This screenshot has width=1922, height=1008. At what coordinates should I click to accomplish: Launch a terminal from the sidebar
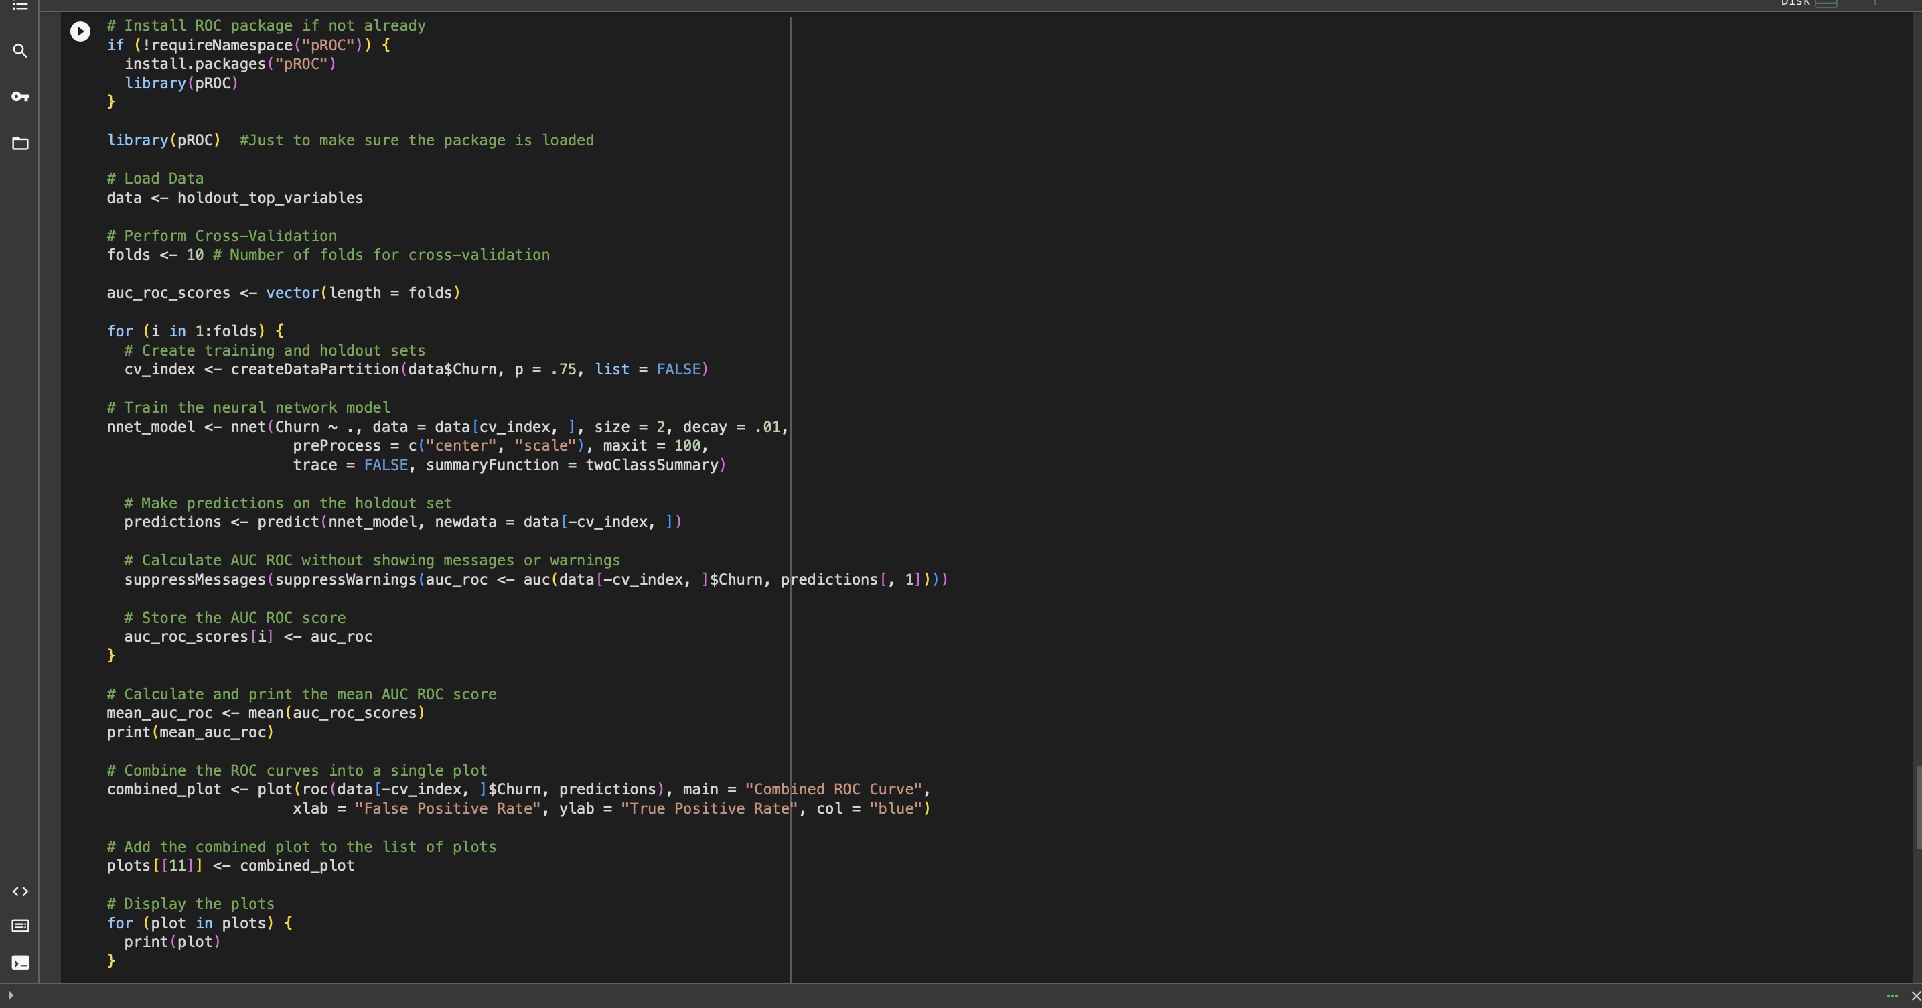click(x=20, y=963)
